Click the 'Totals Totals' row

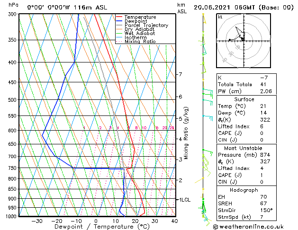(246, 84)
